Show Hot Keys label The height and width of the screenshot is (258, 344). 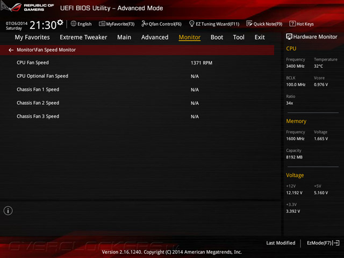click(x=305, y=24)
